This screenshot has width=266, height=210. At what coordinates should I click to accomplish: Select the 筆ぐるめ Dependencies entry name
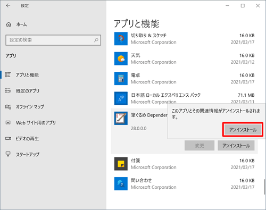(149, 115)
